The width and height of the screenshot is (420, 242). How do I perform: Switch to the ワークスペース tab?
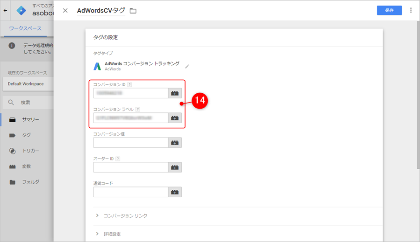25,28
